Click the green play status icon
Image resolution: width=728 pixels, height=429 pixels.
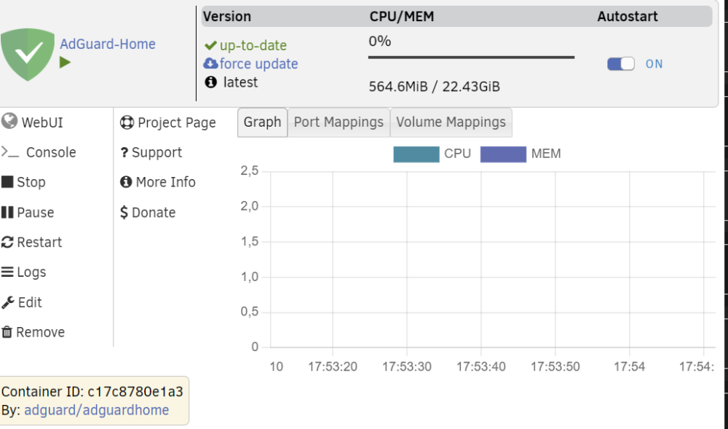tap(65, 62)
